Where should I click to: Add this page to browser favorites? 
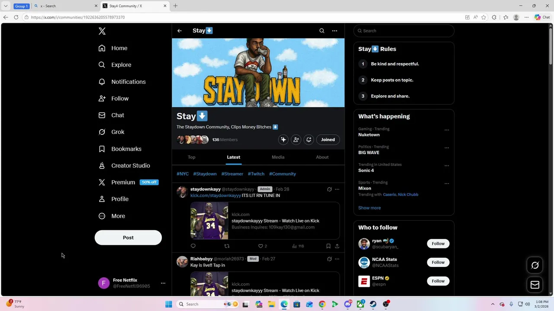(483, 17)
